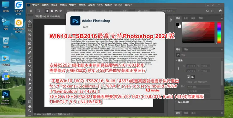The height and width of the screenshot is (118, 233).
Task: Select the Hand tool
Action: click(29, 106)
